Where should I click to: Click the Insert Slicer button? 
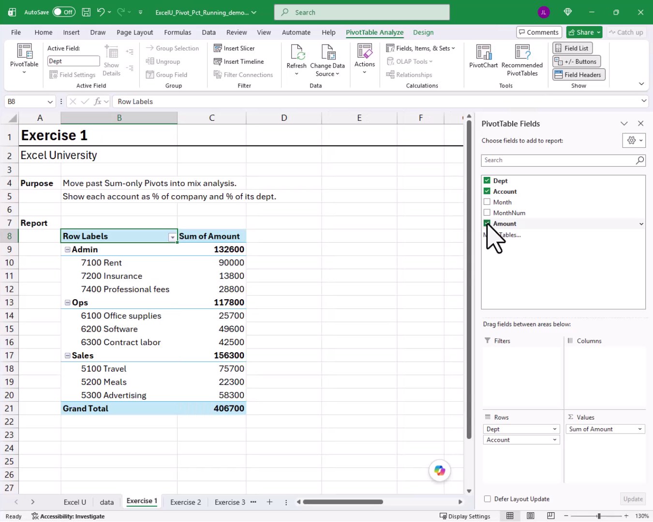pos(234,48)
